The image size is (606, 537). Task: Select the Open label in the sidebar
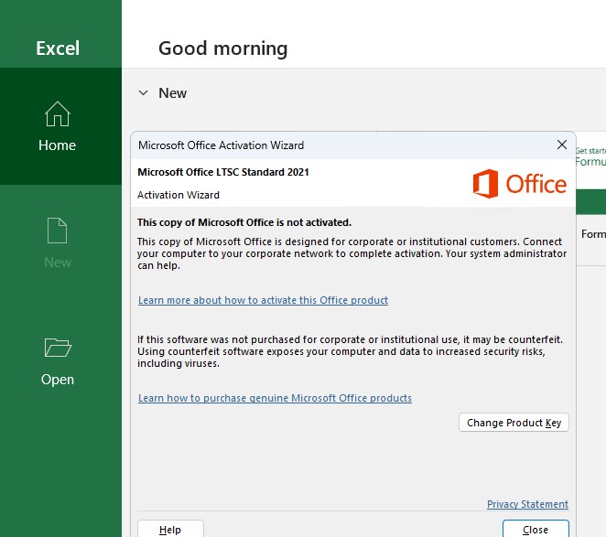pyautogui.click(x=57, y=380)
